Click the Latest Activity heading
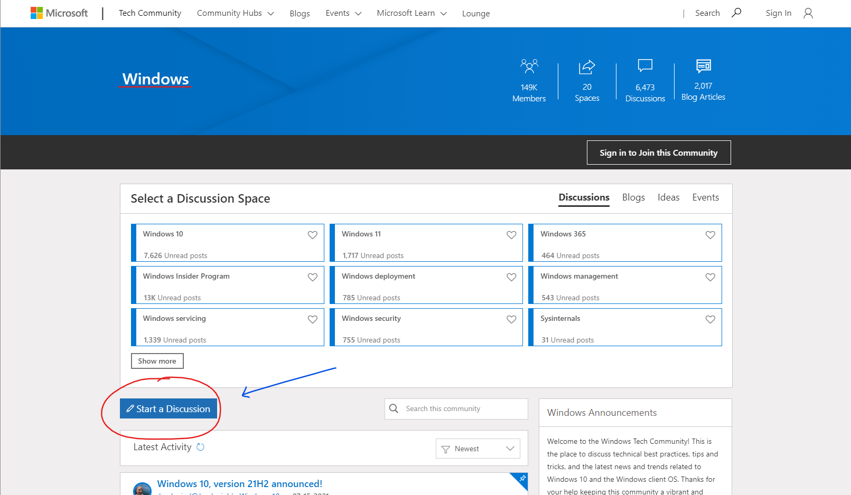The height and width of the screenshot is (495, 851). [162, 447]
